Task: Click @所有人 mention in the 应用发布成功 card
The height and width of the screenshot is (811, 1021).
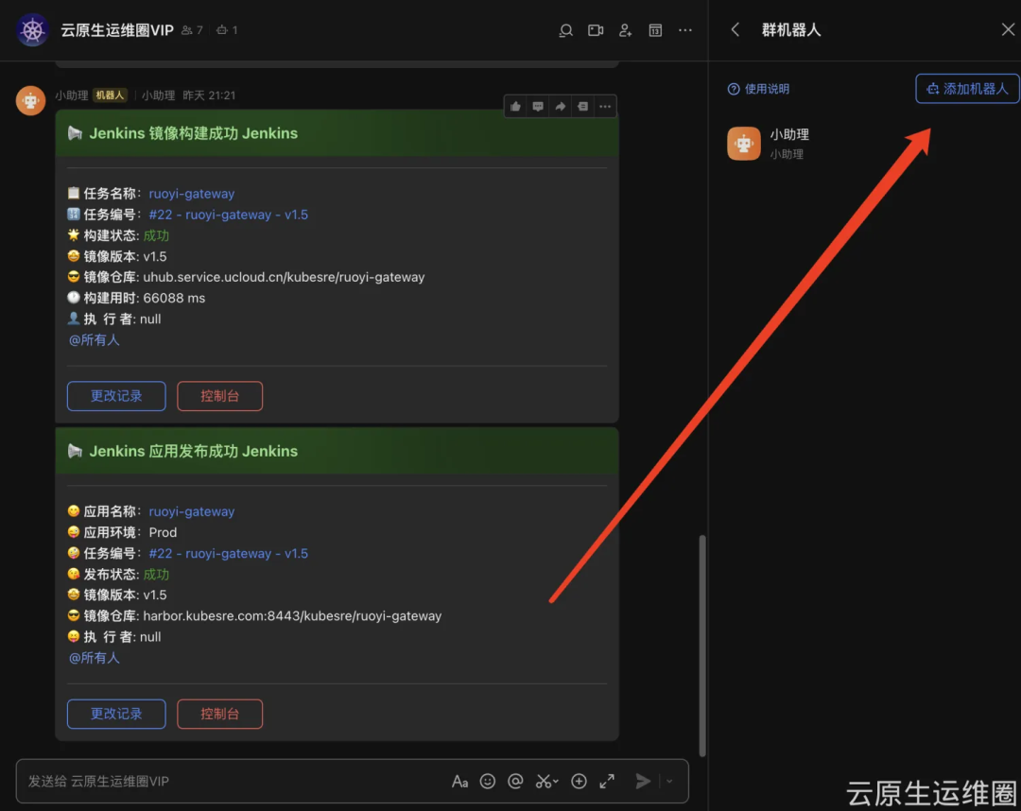Action: (95, 658)
